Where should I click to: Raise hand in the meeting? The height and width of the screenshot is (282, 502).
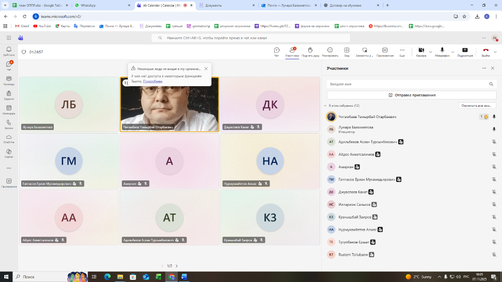point(310,52)
